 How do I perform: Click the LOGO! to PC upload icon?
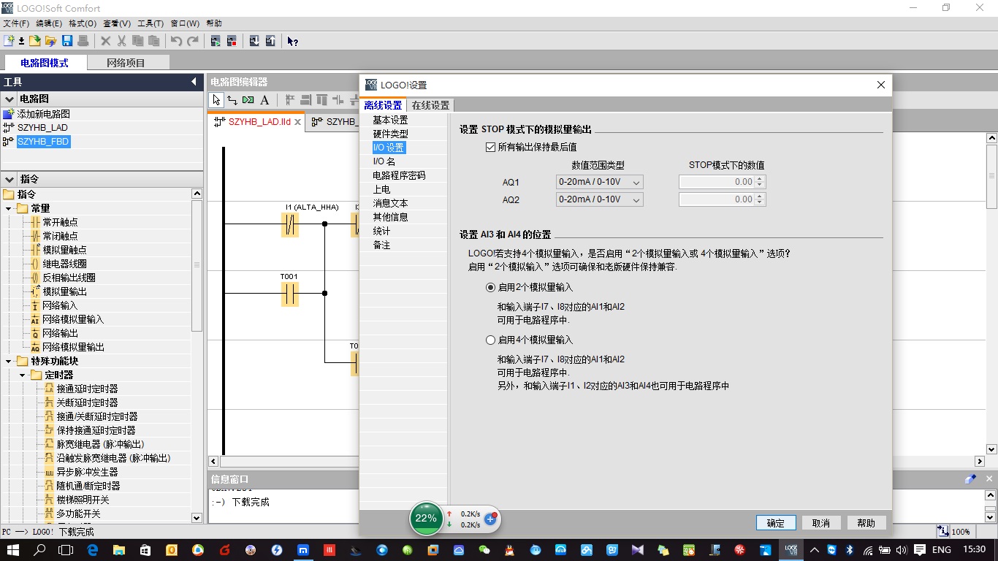pos(270,41)
